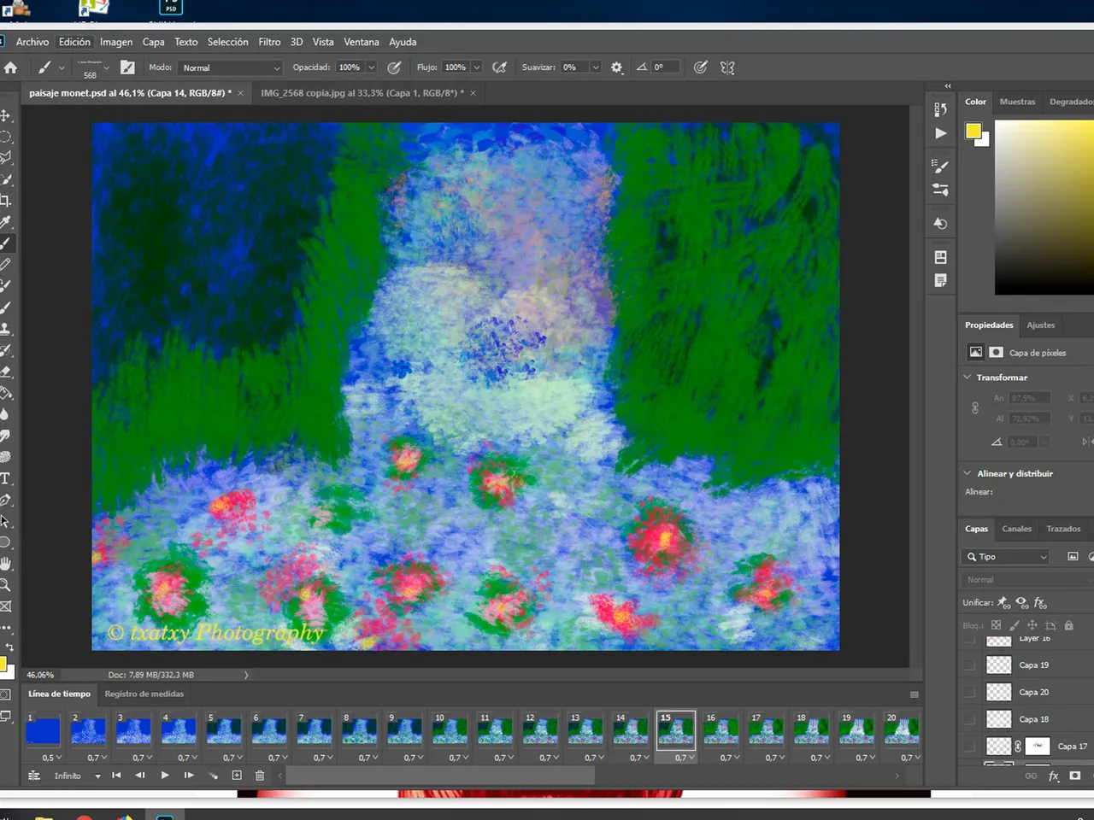Convert to video timeline icon
This screenshot has width=1094, height=820.
point(34,776)
